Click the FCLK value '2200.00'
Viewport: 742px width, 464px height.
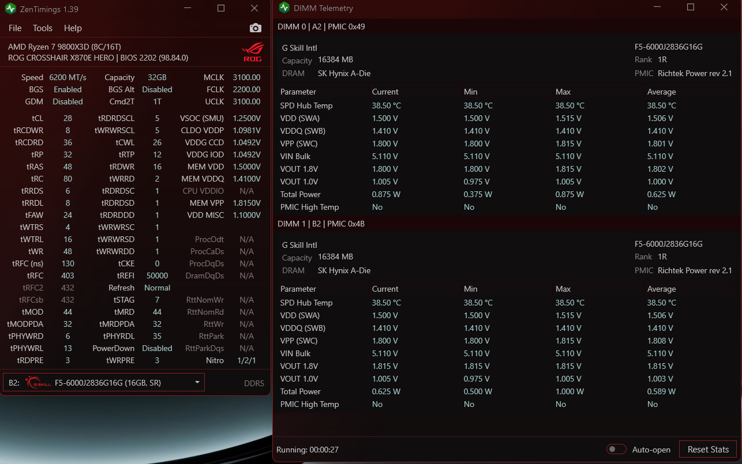pyautogui.click(x=246, y=89)
